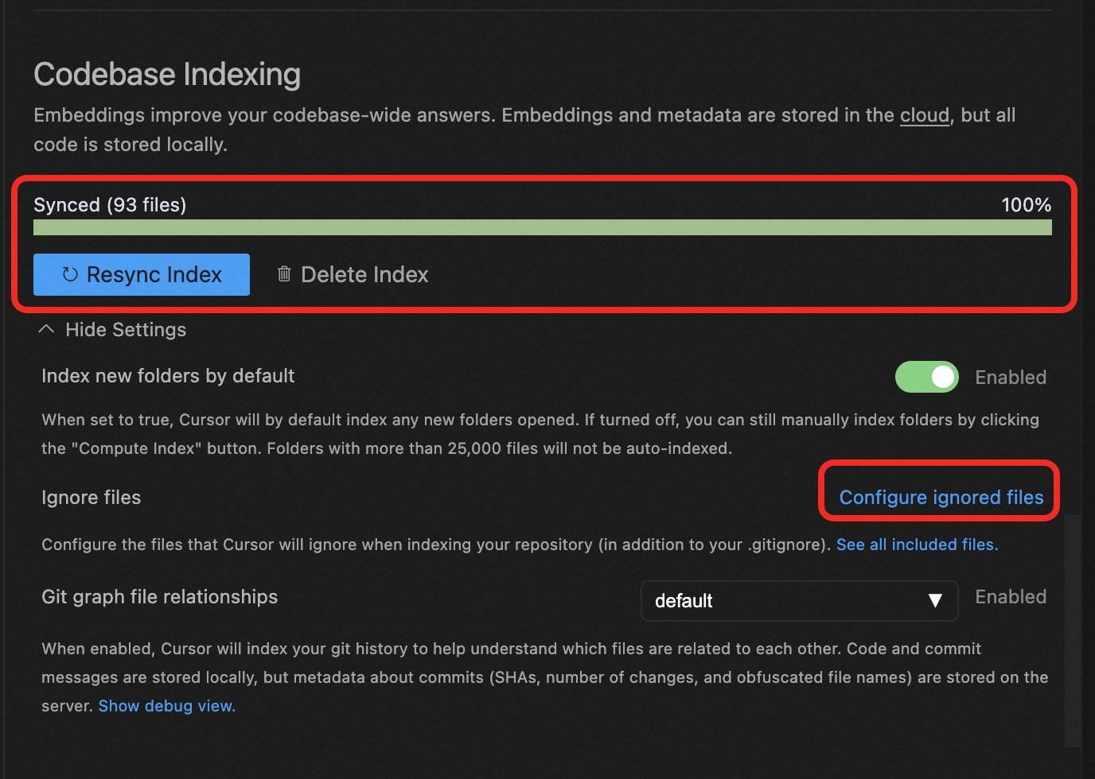
Task: Click the trash can icon beside Delete Index
Action: pyautogui.click(x=284, y=274)
